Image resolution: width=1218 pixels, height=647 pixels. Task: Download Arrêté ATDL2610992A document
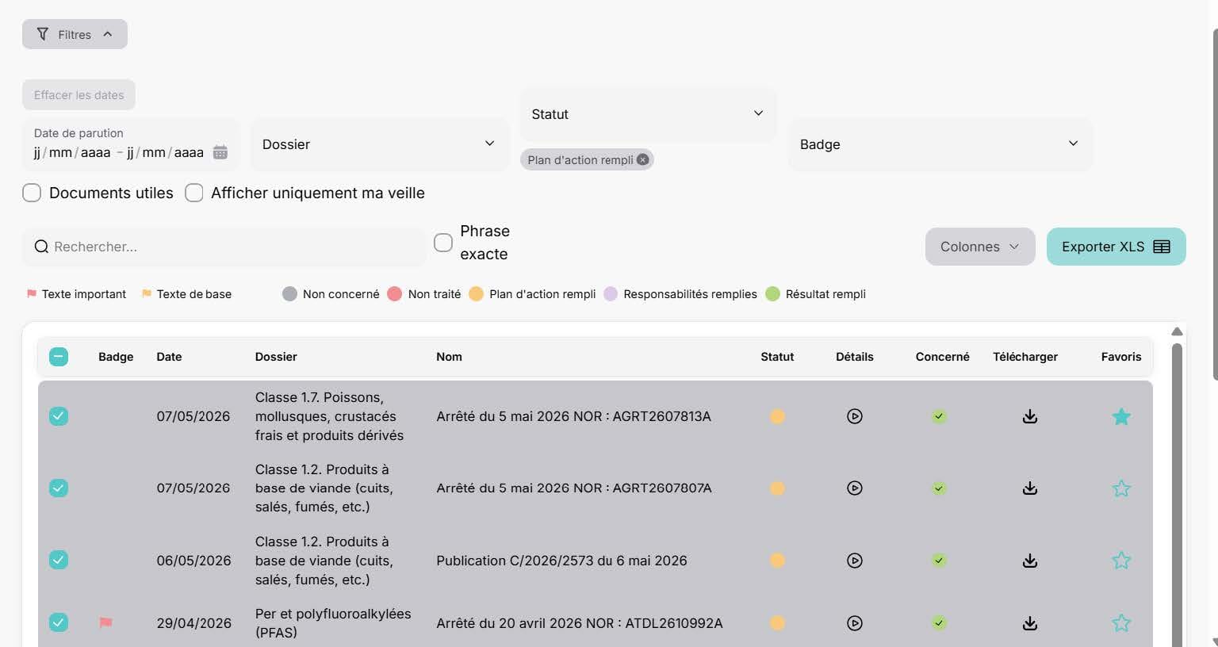pyautogui.click(x=1029, y=623)
